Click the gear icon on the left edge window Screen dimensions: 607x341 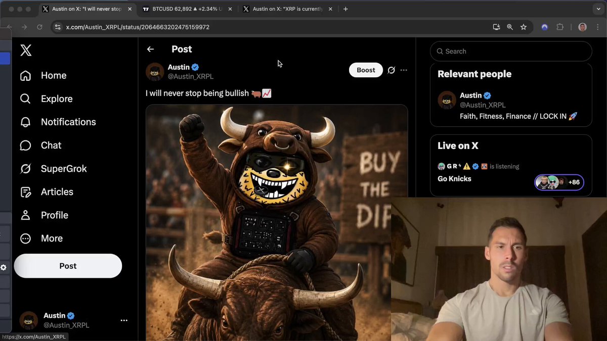click(4, 267)
